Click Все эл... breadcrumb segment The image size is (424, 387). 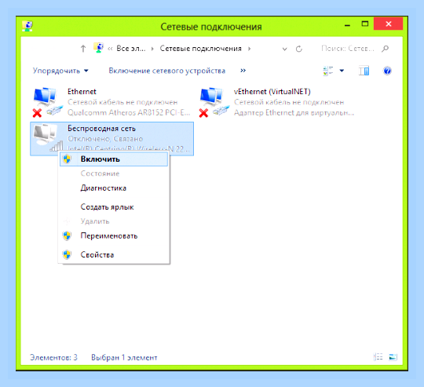[131, 49]
